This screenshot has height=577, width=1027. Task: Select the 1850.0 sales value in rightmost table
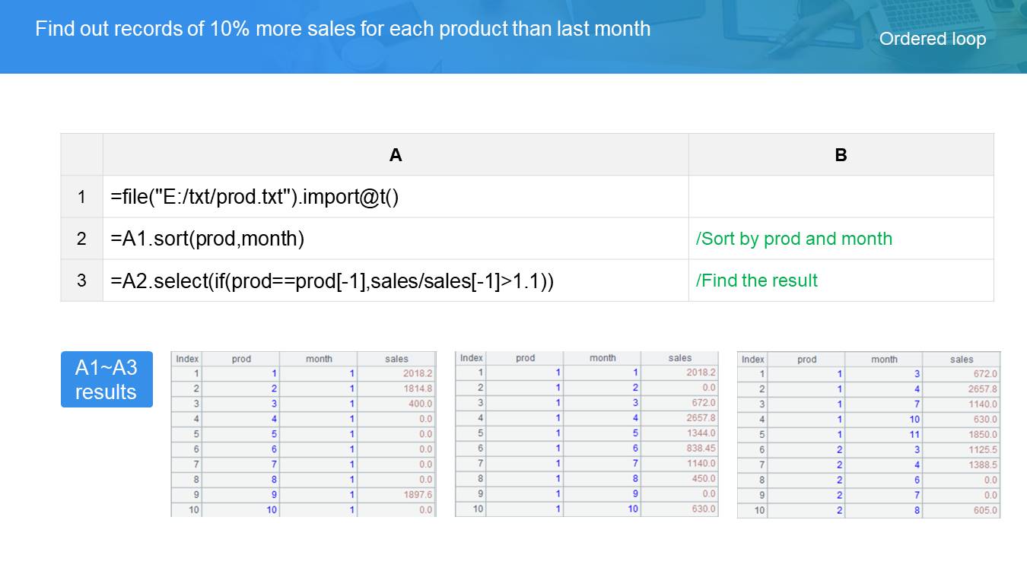point(982,434)
